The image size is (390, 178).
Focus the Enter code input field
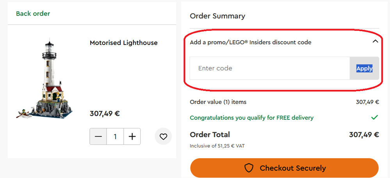[269, 68]
